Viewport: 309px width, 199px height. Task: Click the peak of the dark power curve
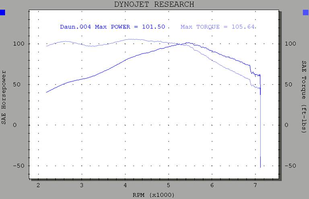coord(187,43)
